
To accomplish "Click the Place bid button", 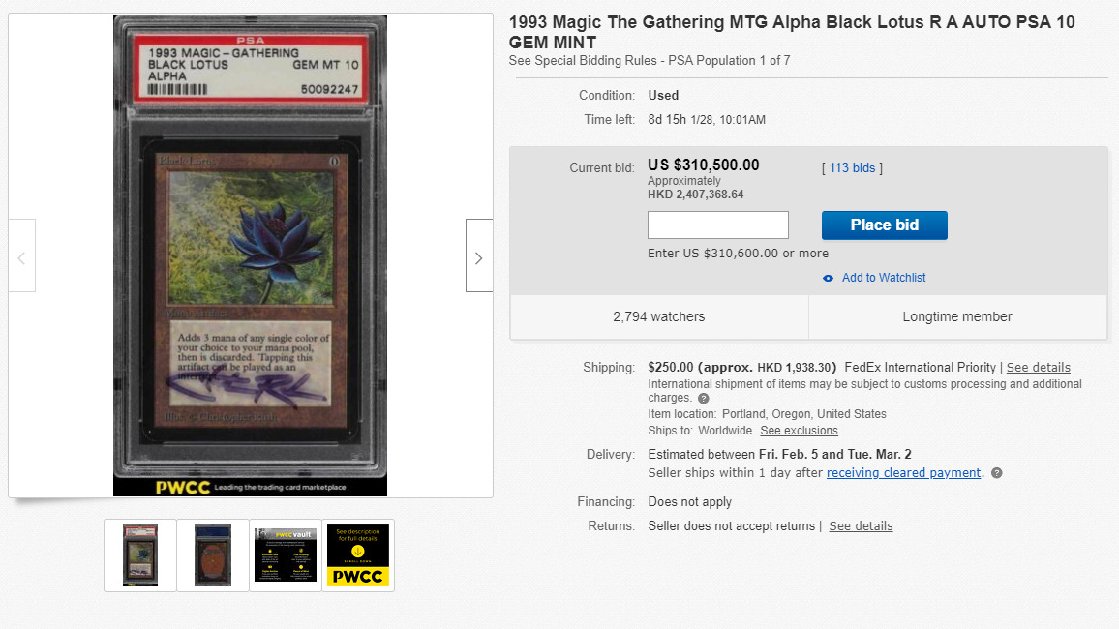I will pos(884,225).
